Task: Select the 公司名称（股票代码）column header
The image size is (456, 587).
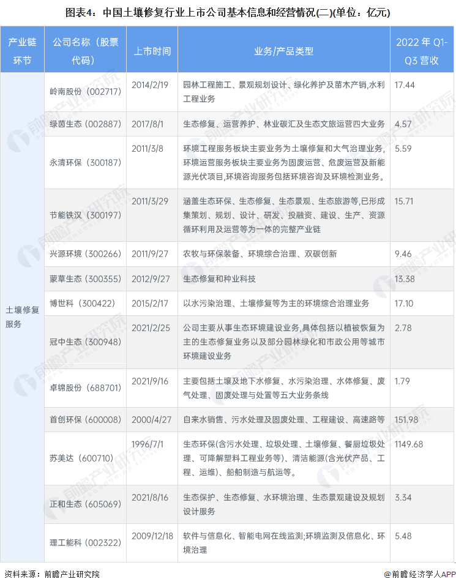Action: tap(85, 51)
